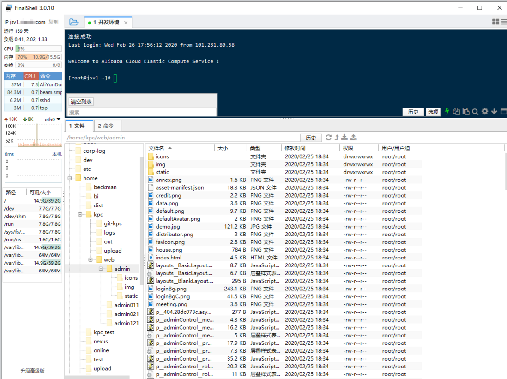Collapse the admin folder in tree
The image size is (507, 379).
click(101, 269)
